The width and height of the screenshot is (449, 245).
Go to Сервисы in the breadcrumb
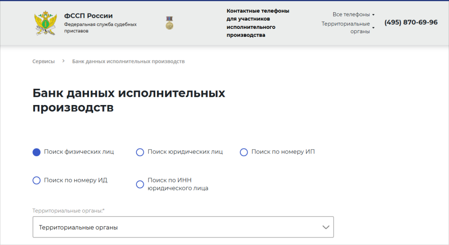coord(43,61)
